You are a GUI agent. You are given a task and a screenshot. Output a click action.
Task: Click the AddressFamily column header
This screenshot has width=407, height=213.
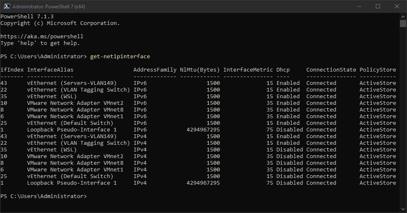point(155,70)
